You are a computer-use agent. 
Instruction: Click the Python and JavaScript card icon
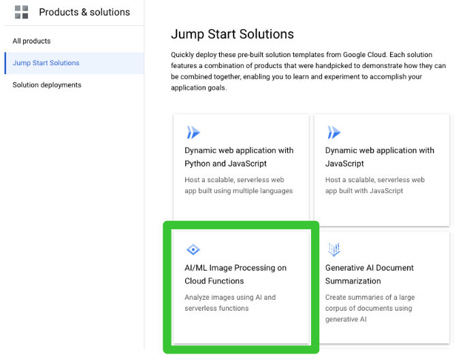193,133
